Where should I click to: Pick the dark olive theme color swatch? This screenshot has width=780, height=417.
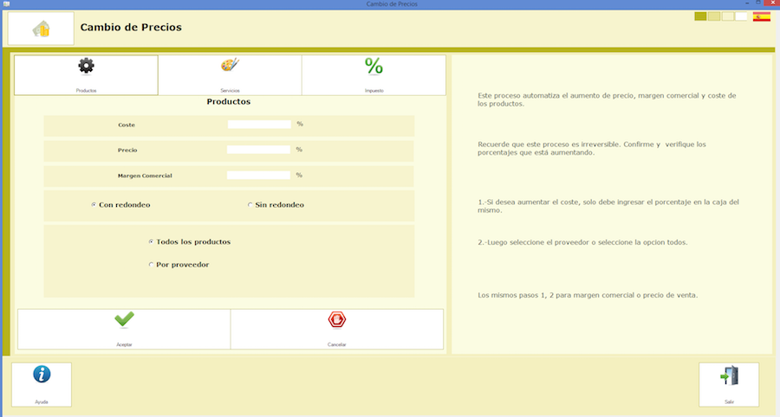point(700,16)
